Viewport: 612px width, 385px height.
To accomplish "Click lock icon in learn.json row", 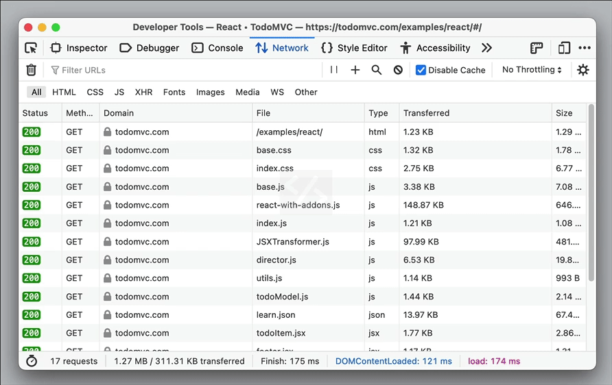I will 107,315.
